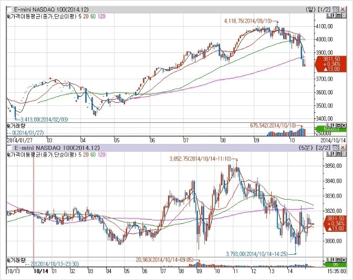The image size is (353, 280).
Task: Click the 3850.00 price axis label
Action: [x=333, y=166]
